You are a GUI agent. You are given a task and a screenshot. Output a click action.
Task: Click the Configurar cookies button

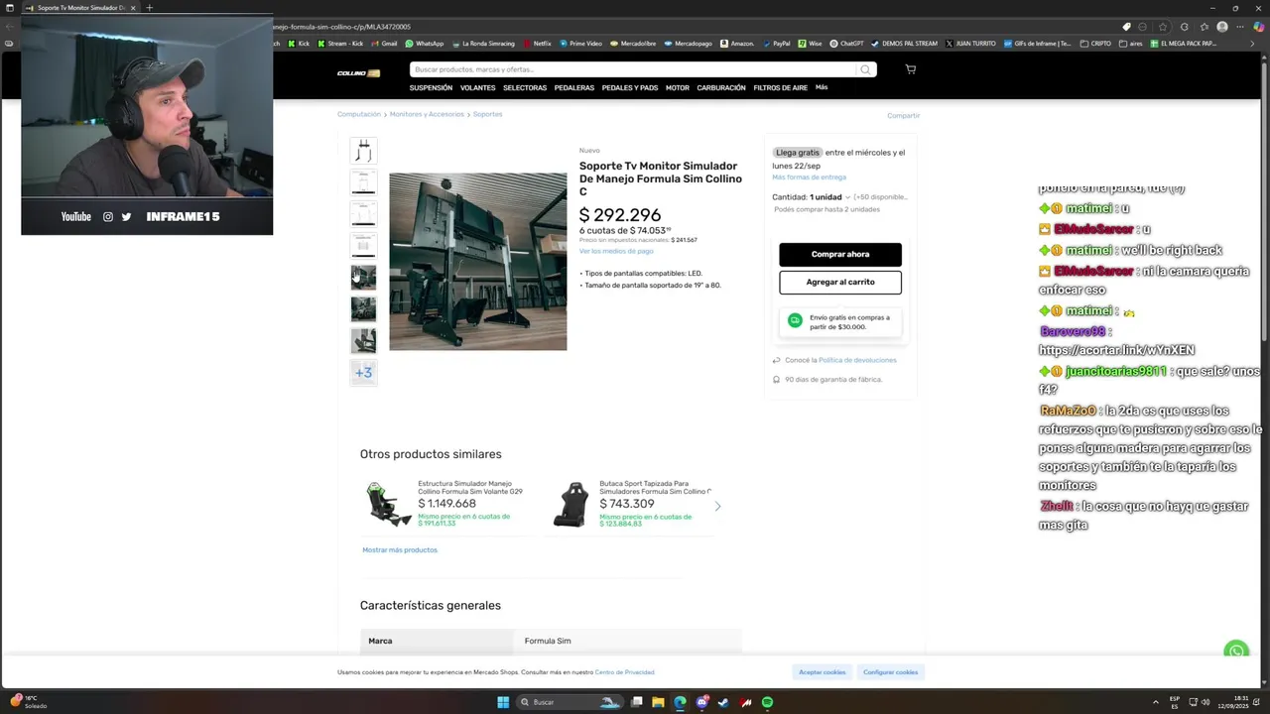pos(890,672)
